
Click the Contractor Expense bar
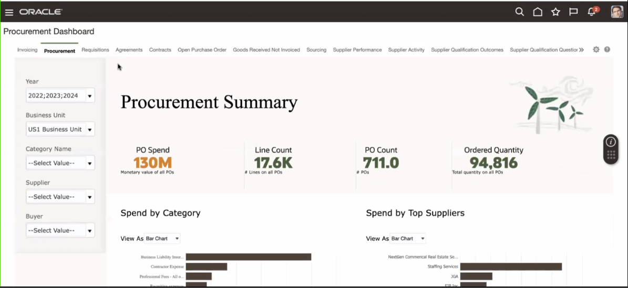[206, 266]
